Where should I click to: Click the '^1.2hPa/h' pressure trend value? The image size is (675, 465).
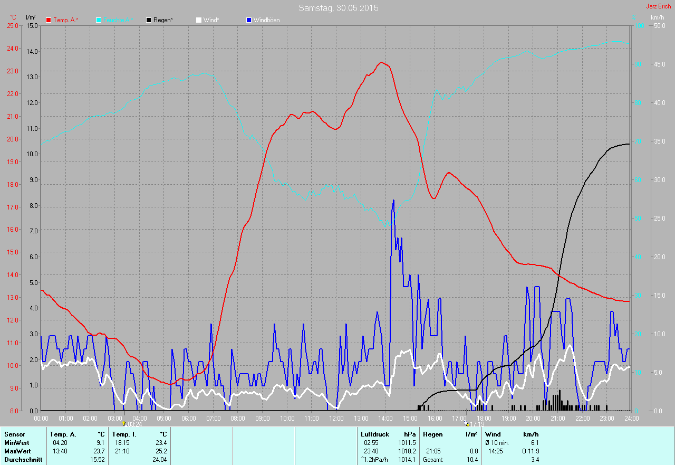point(374,460)
